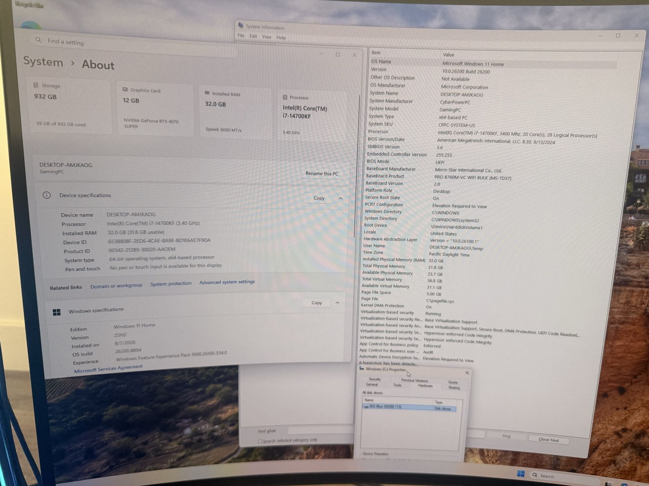Image resolution: width=649 pixels, height=486 pixels.
Task: Click the Version value 25H2 in Settings
Action: tap(120, 335)
